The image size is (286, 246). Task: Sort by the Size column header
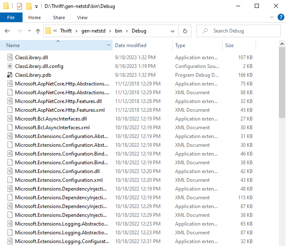coord(239,45)
